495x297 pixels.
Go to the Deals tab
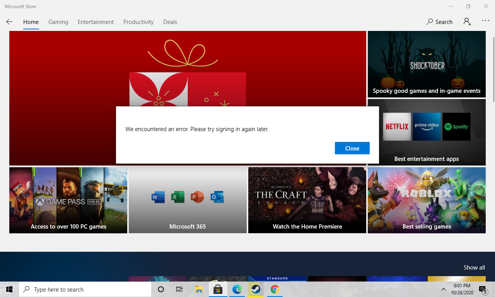(170, 22)
